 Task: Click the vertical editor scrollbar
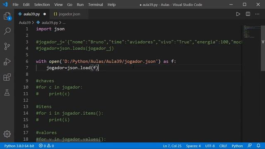pos(263,48)
